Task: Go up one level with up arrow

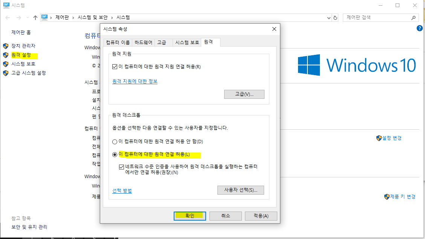Action: (35, 18)
